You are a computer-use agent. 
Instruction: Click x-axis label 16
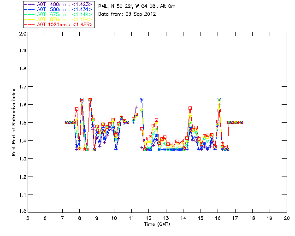pos(218,218)
